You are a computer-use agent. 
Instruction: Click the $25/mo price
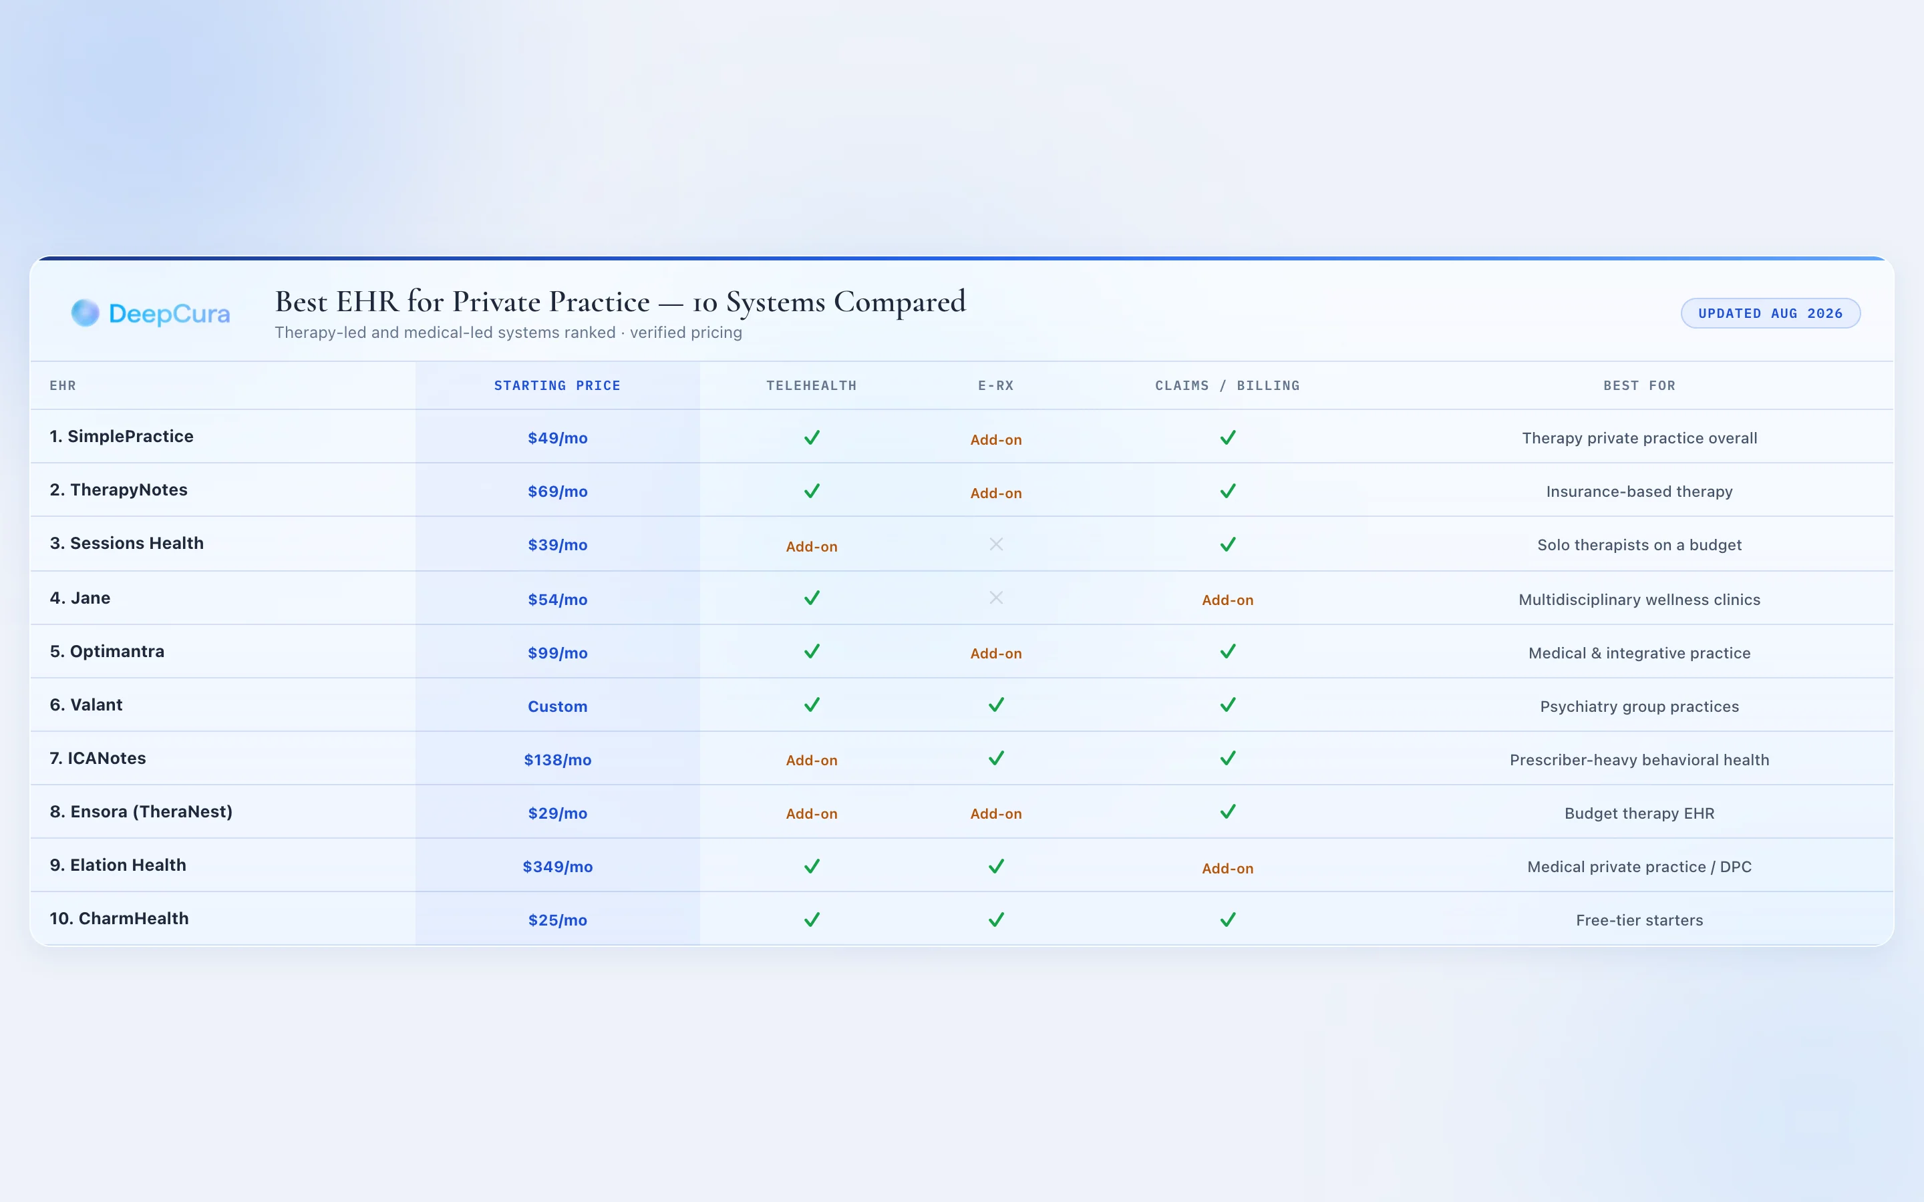[x=557, y=920]
